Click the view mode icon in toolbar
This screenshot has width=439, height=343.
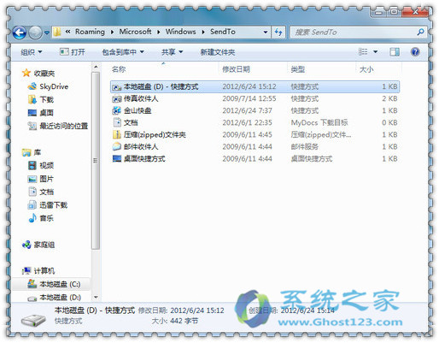coord(363,52)
